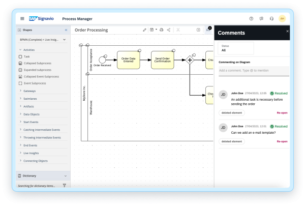Click the scissors cut icon
This screenshot has height=206, width=305.
(x=178, y=30)
